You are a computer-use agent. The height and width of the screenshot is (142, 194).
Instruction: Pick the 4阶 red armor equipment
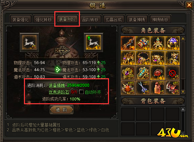point(172,87)
